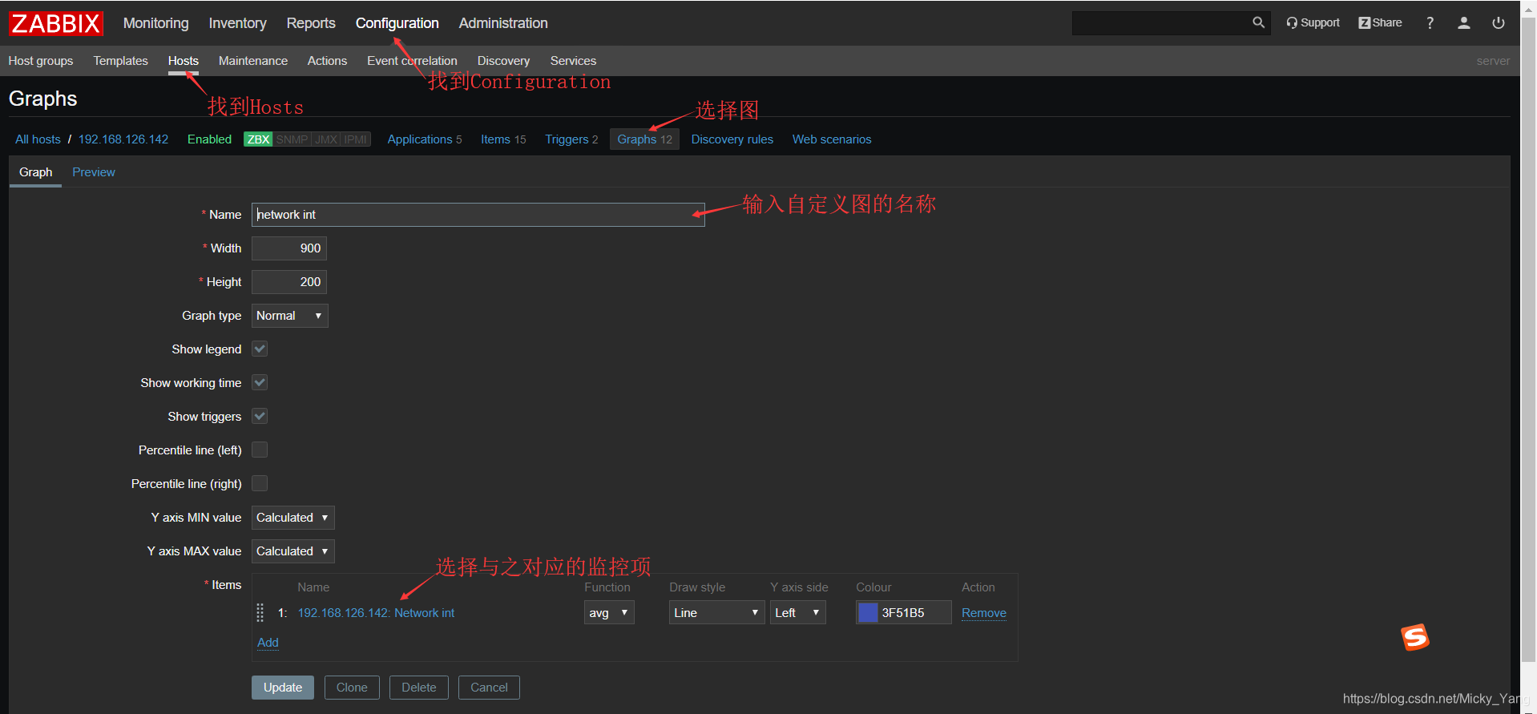Viewport: 1537px width, 714px height.
Task: Switch to the Preview tab
Action: pos(94,172)
